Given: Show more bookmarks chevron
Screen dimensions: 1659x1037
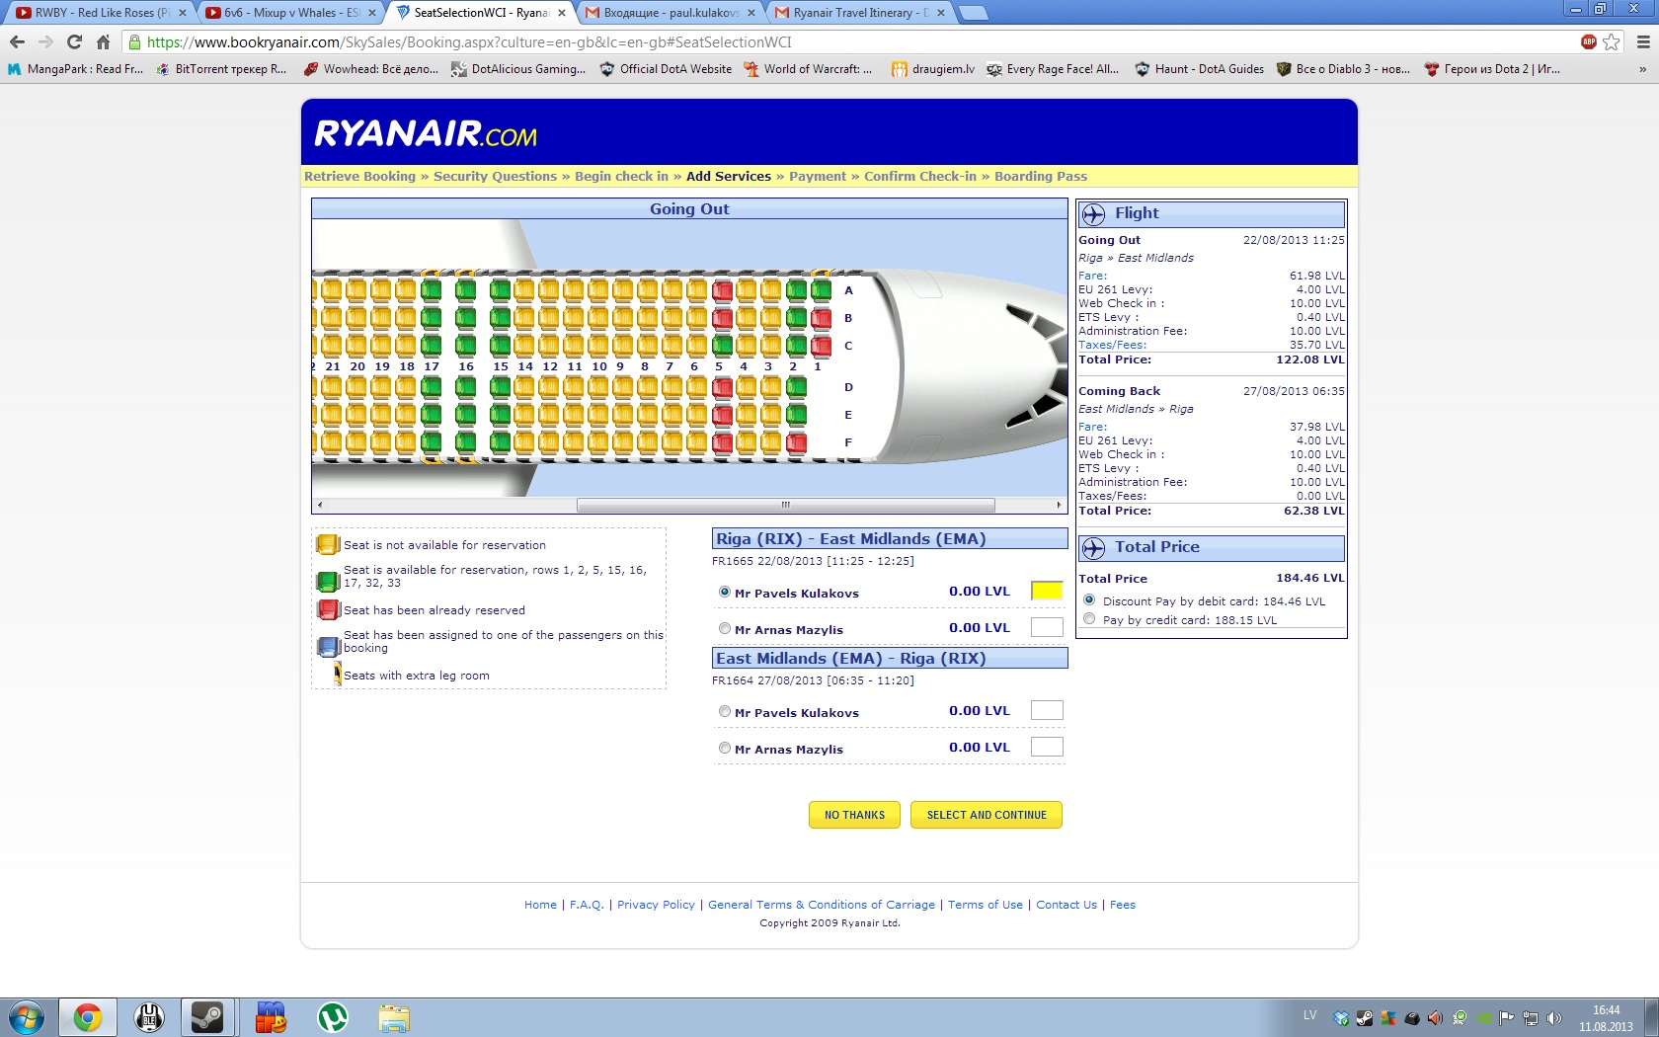Looking at the screenshot, I should pos(1642,69).
